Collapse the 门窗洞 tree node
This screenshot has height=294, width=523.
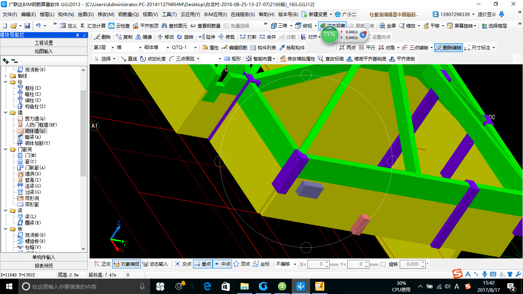pyautogui.click(x=5, y=150)
